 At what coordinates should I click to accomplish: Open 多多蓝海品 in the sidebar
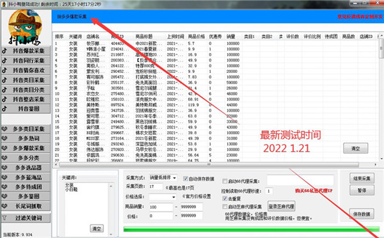tap(26, 177)
